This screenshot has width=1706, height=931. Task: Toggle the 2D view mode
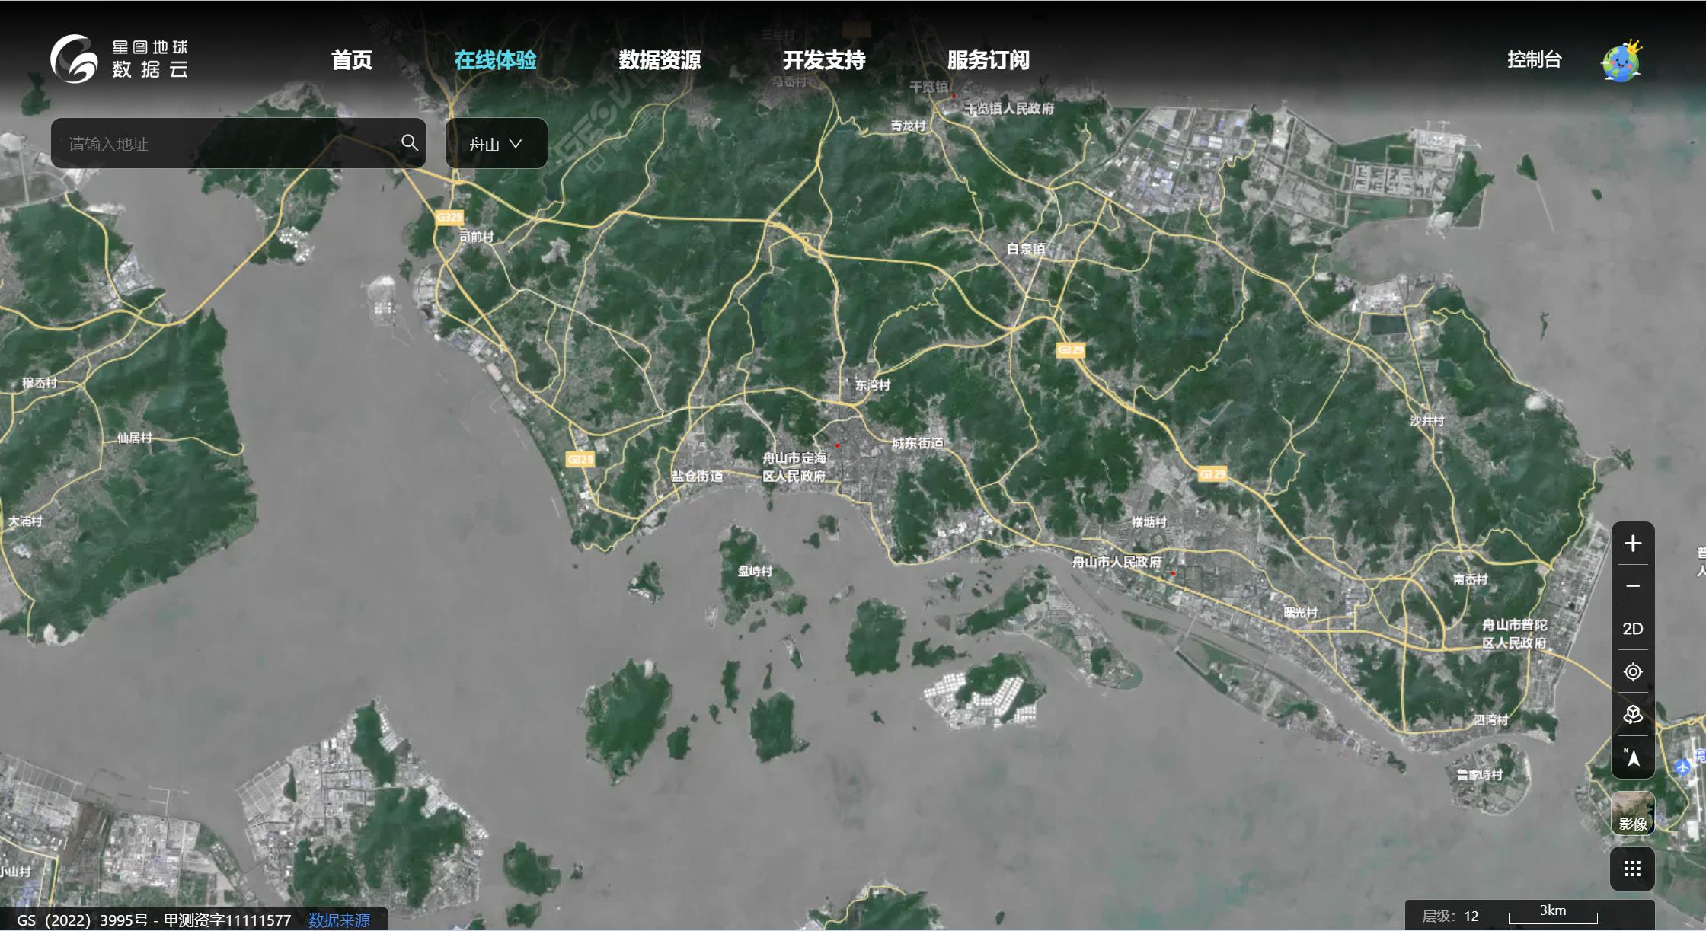pyautogui.click(x=1632, y=629)
